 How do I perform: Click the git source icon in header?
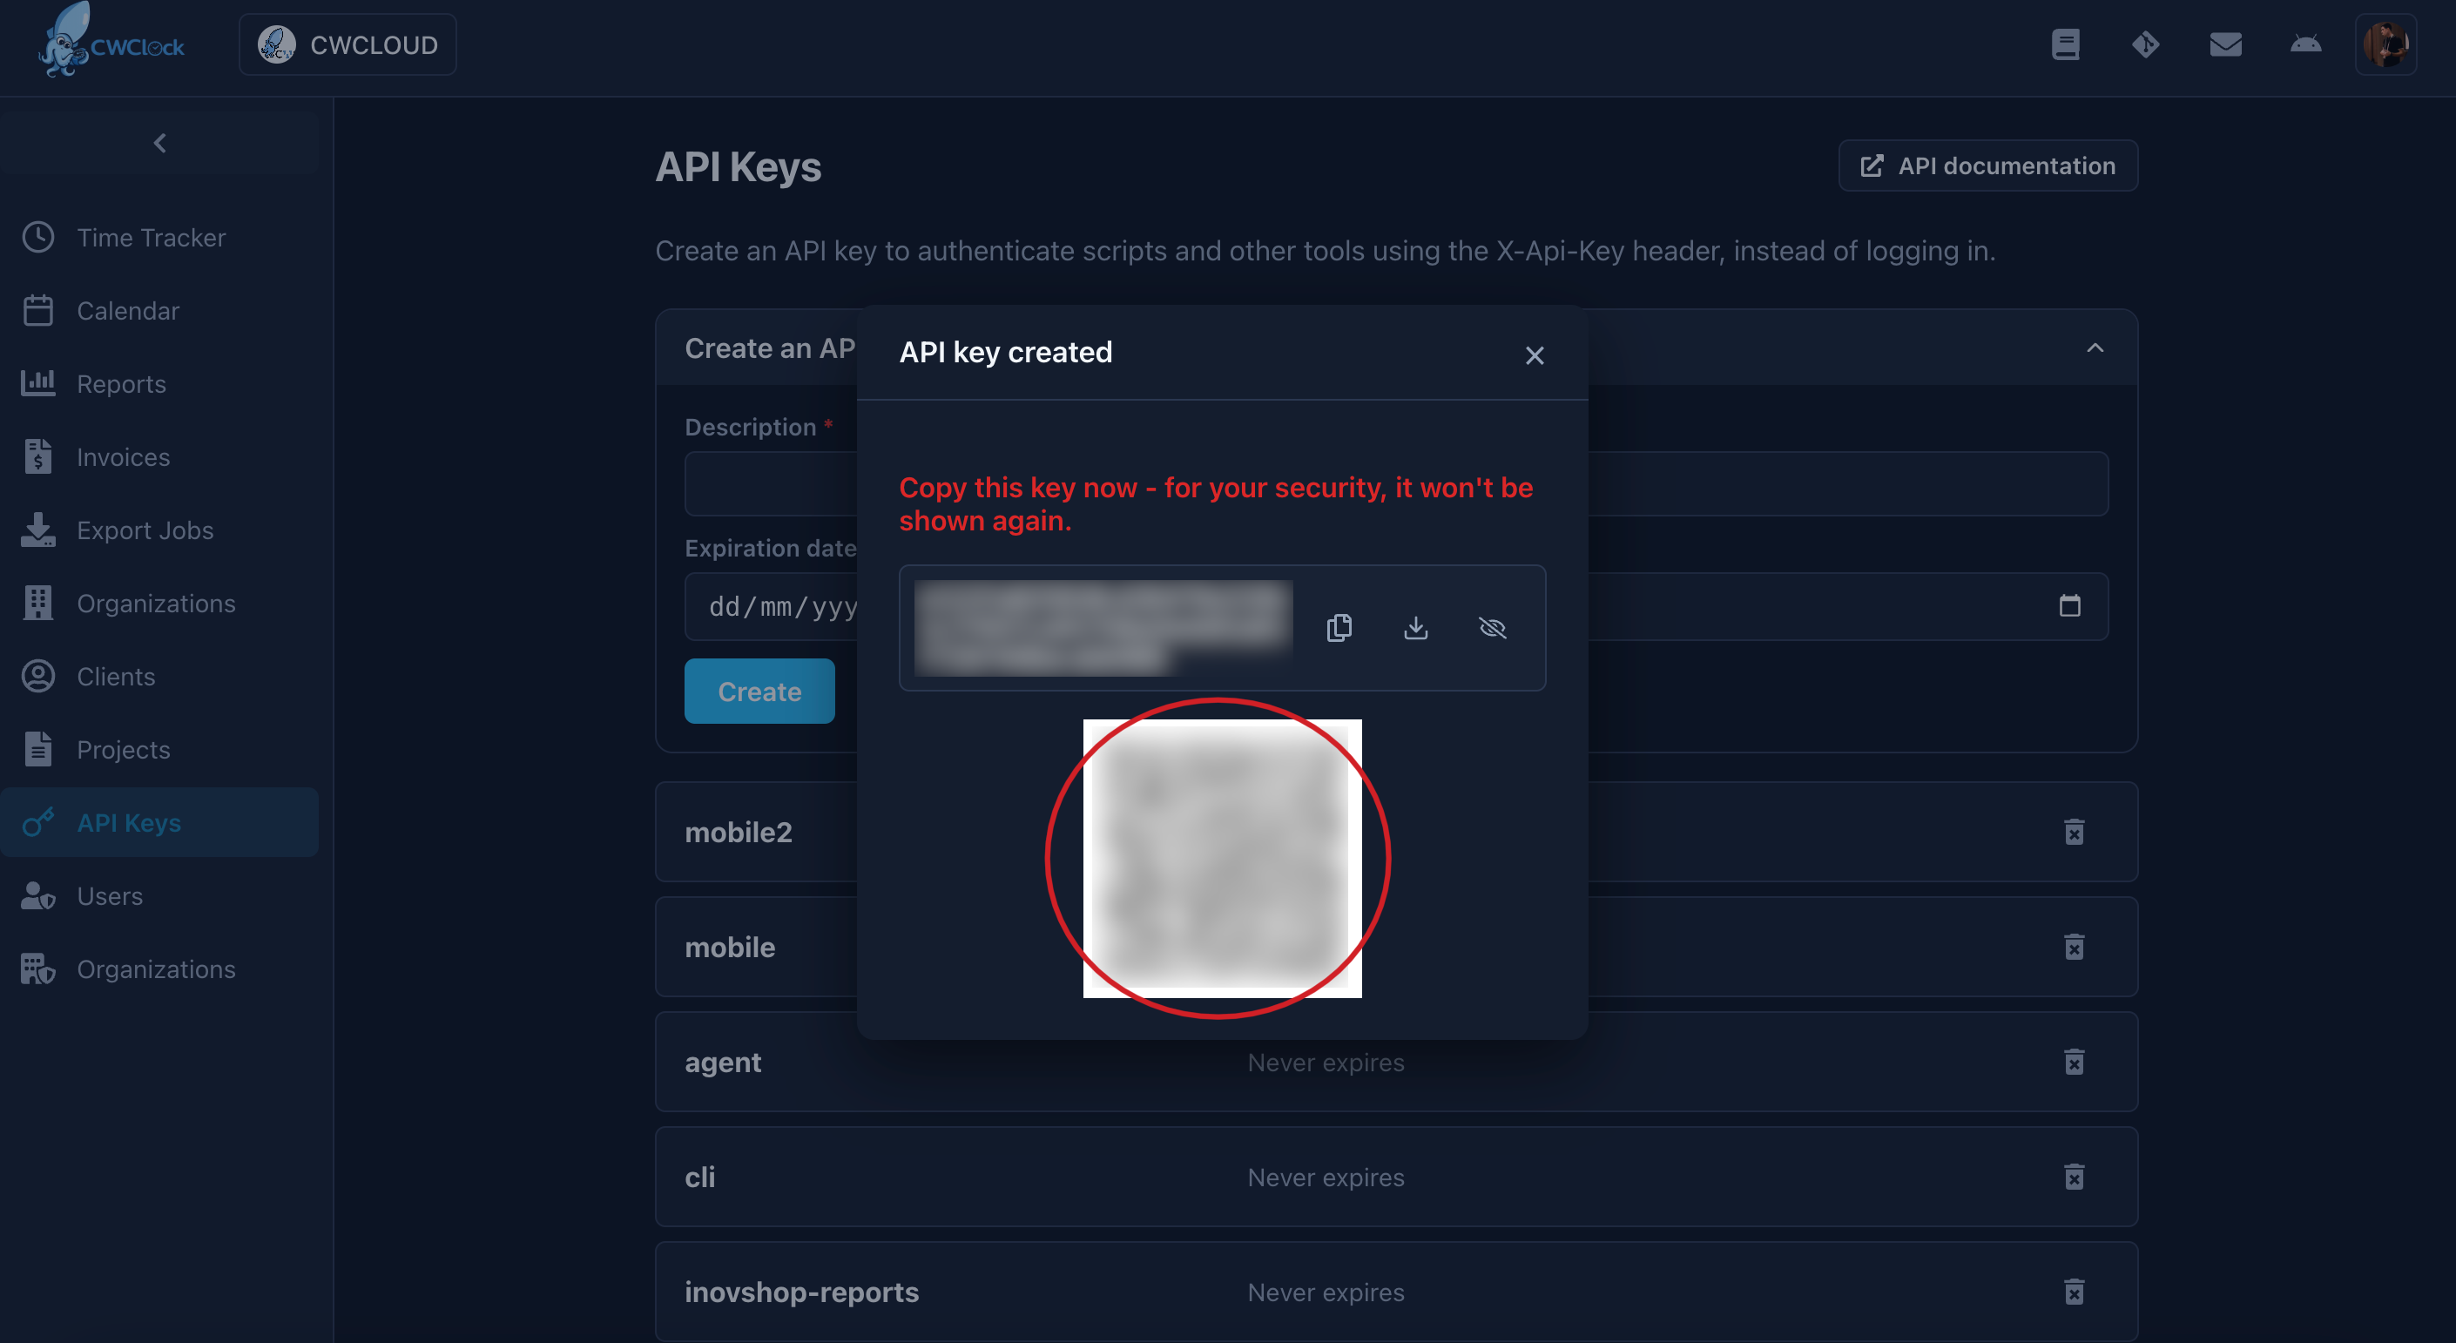(2145, 44)
